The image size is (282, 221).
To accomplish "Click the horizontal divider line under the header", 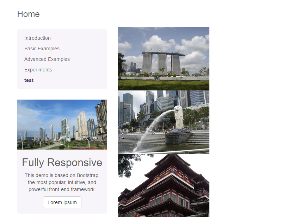I will pos(200,20).
